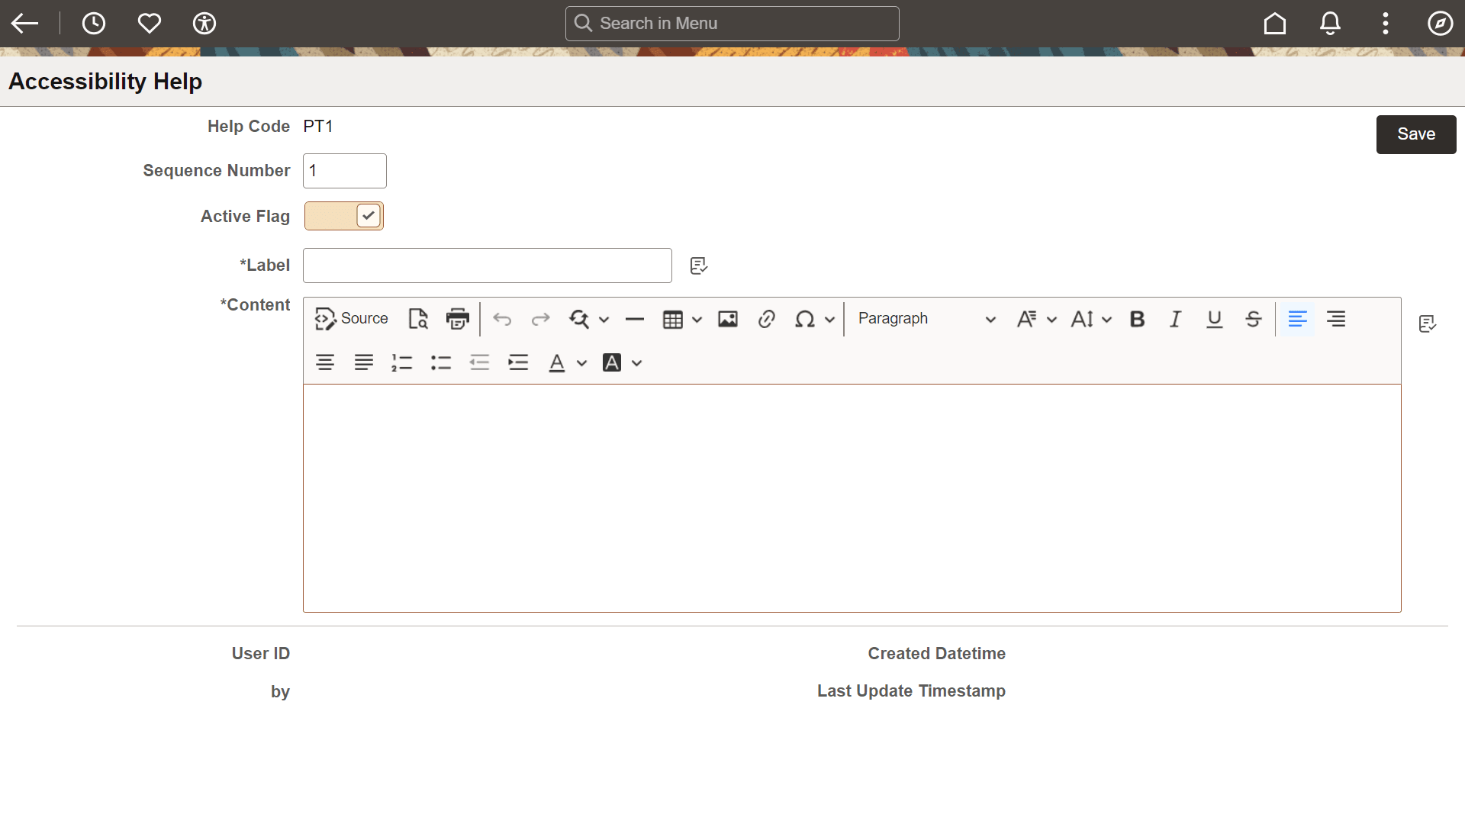This screenshot has height=824, width=1465.
Task: Click the Save button
Action: [x=1415, y=134]
